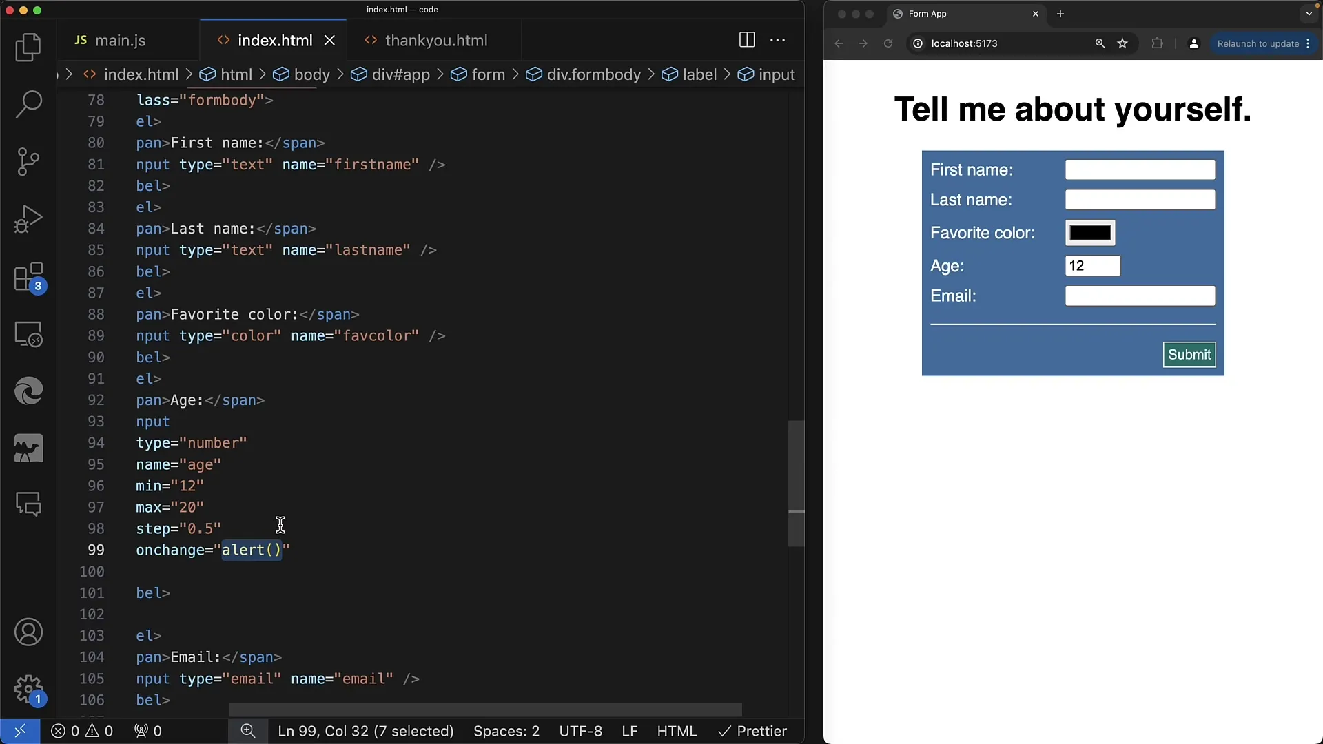Expand the body element in breadcrumb
Image resolution: width=1323 pixels, height=744 pixels.
[313, 74]
